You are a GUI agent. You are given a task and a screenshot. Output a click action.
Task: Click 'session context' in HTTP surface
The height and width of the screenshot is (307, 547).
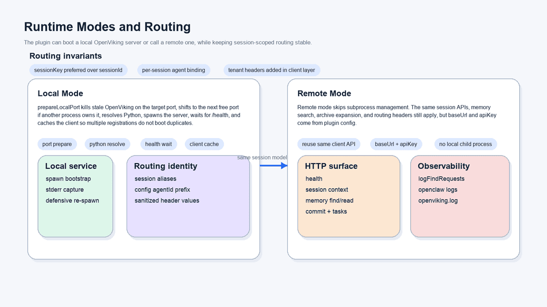click(327, 190)
